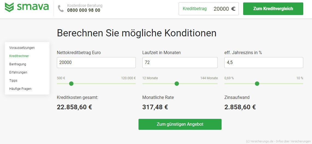Click the Jahreszins slider handle
The width and height of the screenshot is (312, 144).
257,84
